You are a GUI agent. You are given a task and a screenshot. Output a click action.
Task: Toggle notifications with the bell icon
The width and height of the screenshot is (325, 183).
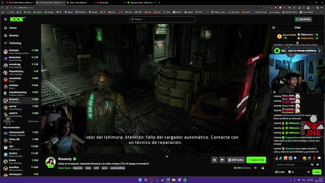215,160
